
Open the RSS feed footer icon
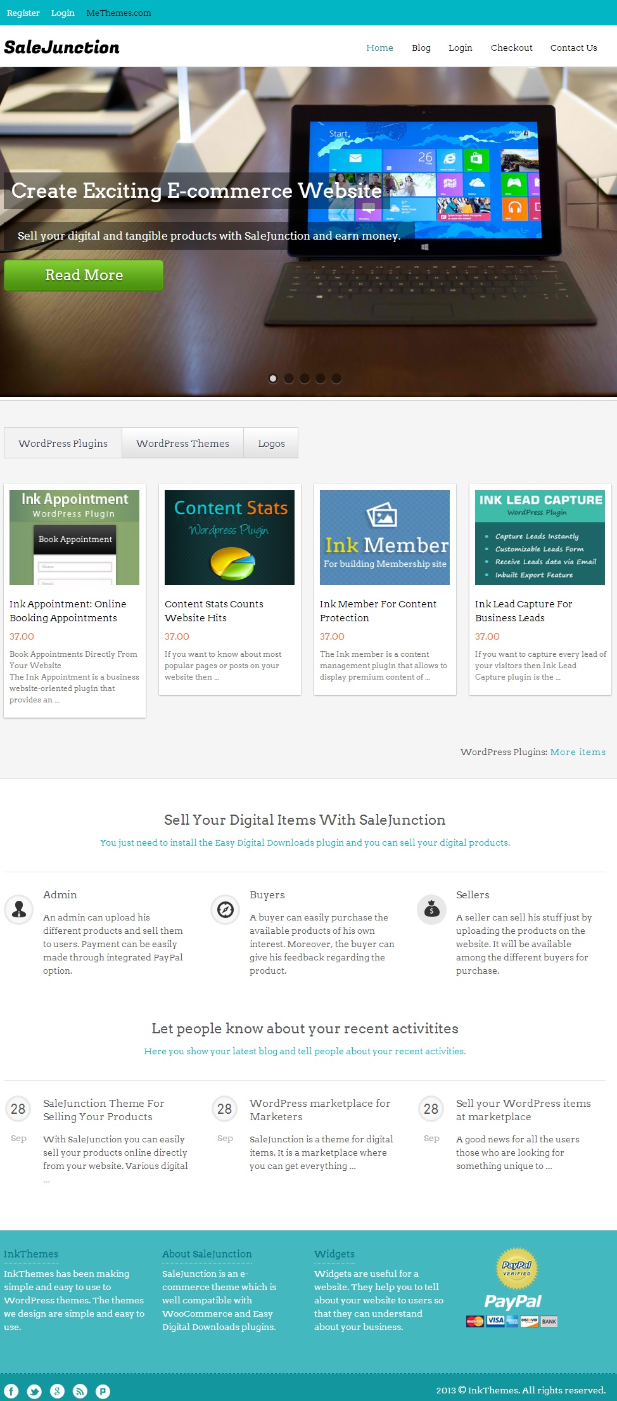[80, 1391]
